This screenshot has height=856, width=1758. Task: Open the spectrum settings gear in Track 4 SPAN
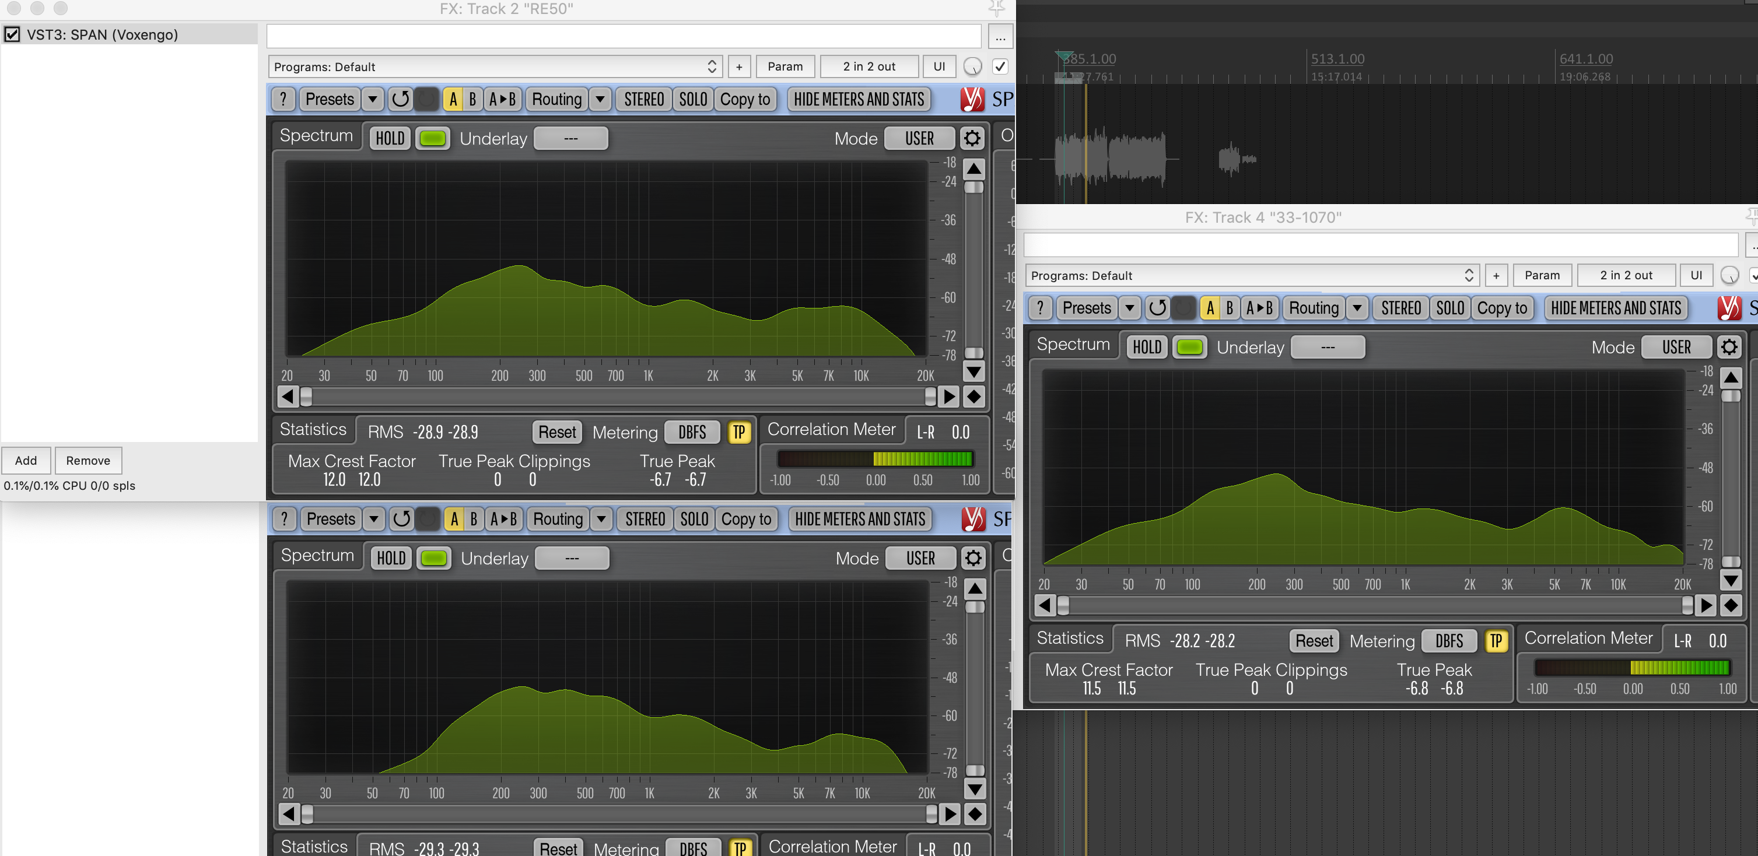pos(1729,347)
